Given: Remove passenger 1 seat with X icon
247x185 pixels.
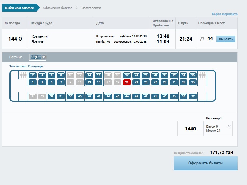Looking at the screenshot, I should (229, 126).
